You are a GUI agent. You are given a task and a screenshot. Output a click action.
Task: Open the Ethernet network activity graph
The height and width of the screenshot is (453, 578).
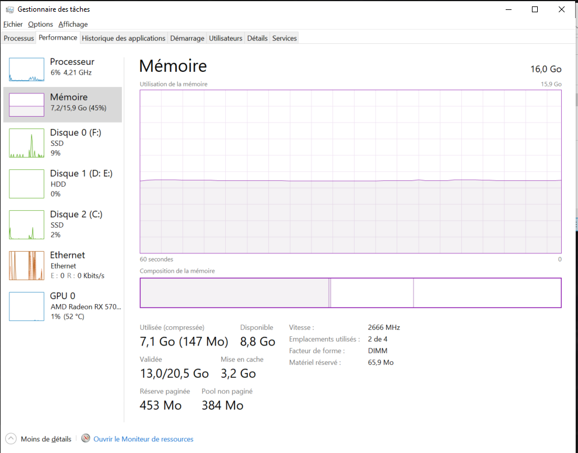(26, 266)
